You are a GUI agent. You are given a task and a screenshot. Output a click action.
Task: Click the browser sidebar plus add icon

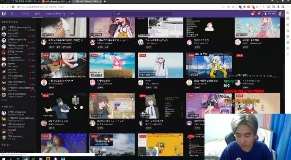(288, 54)
